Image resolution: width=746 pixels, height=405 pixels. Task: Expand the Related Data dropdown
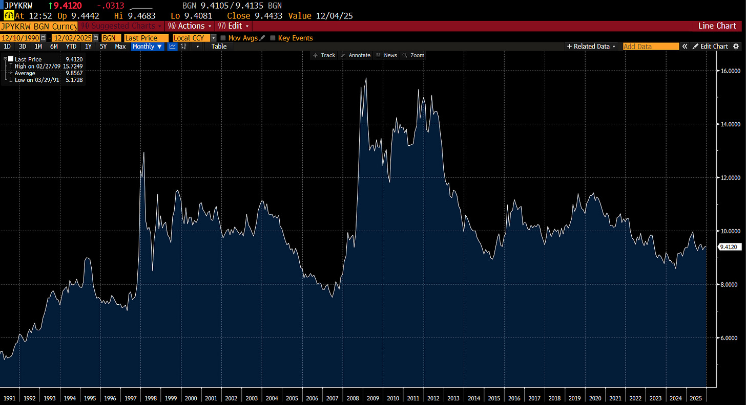coord(592,47)
